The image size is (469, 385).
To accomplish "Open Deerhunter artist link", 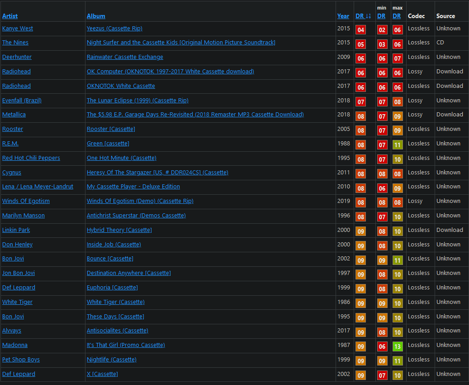I will click(17, 57).
